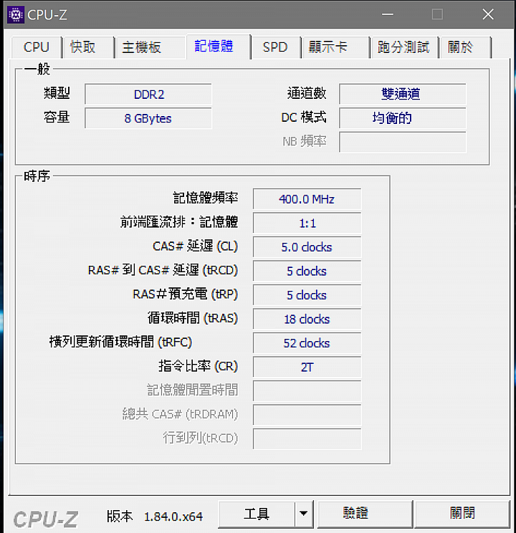Click the 關閉 button
The height and width of the screenshot is (533, 516).
click(x=462, y=514)
